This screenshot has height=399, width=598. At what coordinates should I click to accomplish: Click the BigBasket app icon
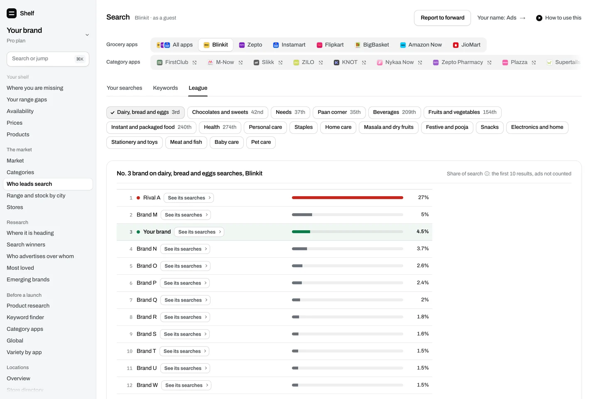pos(358,45)
